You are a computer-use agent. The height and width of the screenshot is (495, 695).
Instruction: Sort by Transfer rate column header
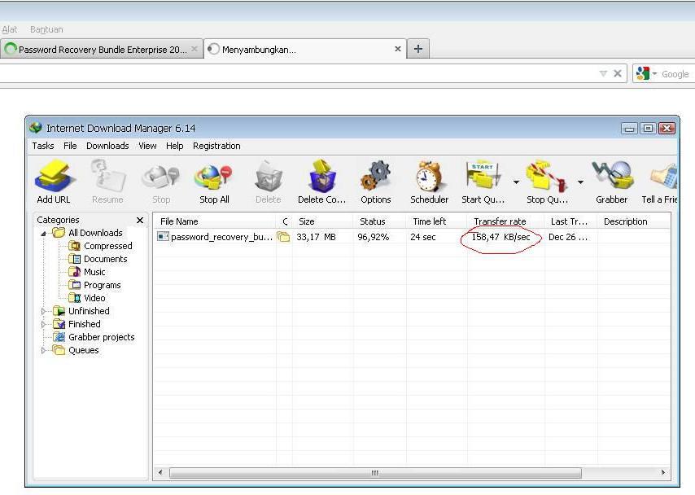point(505,221)
